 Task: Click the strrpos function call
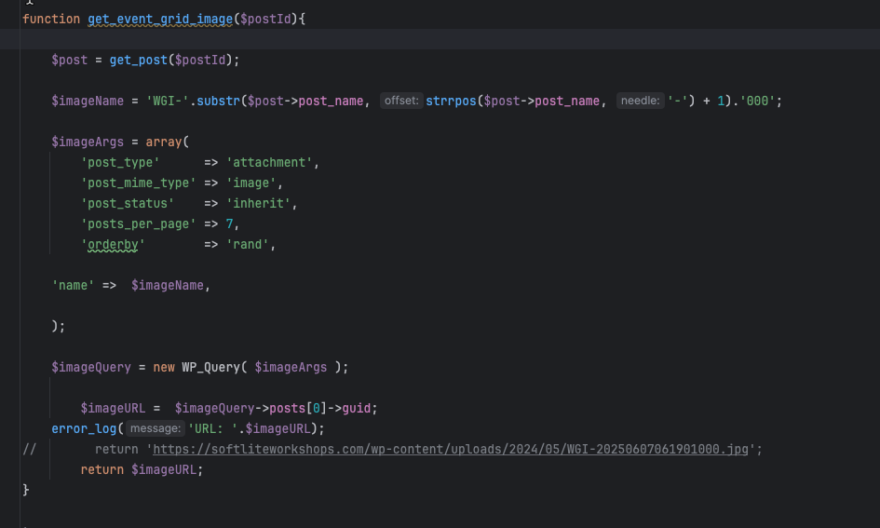tap(451, 101)
